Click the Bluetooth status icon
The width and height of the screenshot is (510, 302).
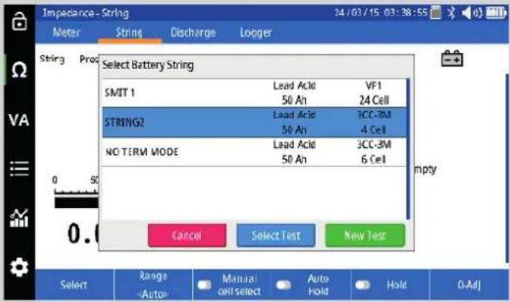point(451,13)
